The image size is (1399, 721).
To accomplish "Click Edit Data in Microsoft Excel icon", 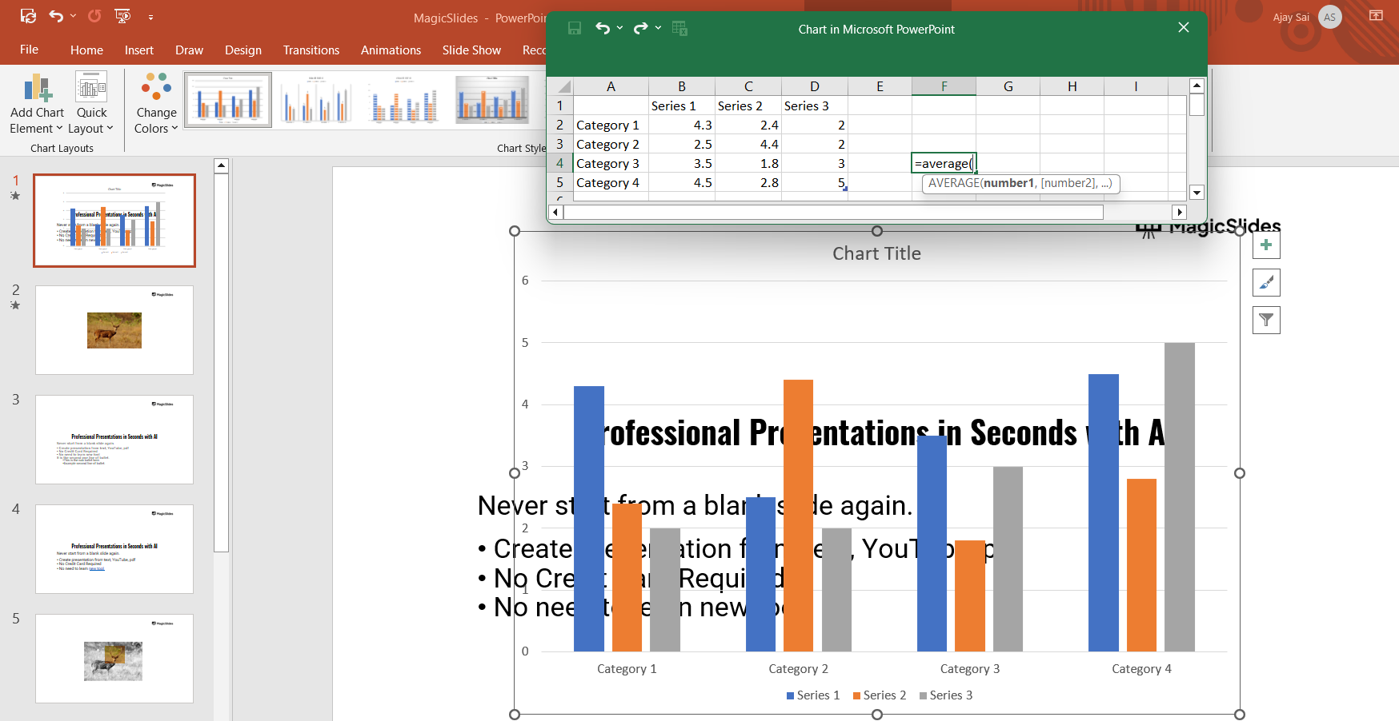I will click(x=680, y=29).
